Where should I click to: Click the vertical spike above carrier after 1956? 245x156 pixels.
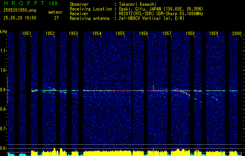[x=153, y=88]
